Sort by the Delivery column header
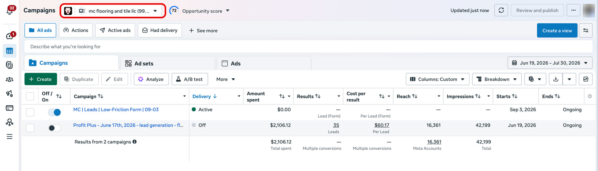The image size is (598, 171). (204, 96)
